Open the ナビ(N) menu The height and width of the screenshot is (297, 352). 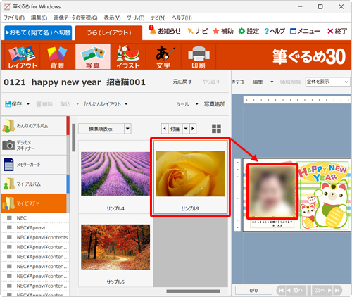tap(158, 18)
